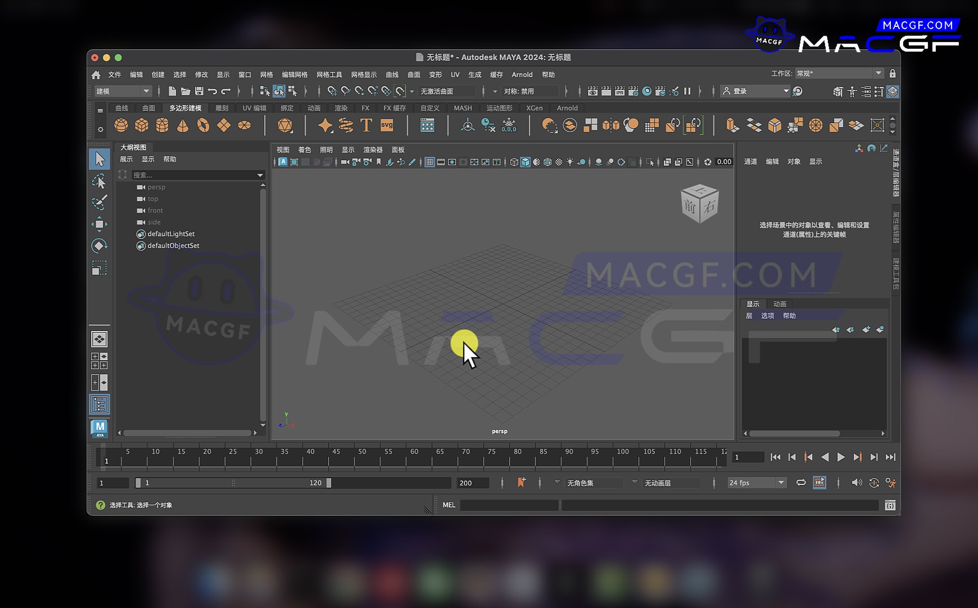
Task: Expand the 工作区 workspace dropdown
Action: [839, 74]
